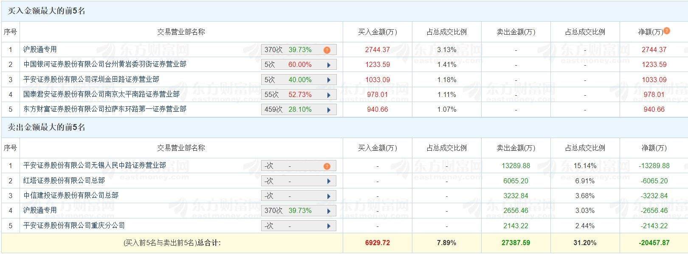Viewport: 688px width, 254px height.
Task: Open 平安证券无锡人民中路证券营业部 link
Action: click(94, 166)
